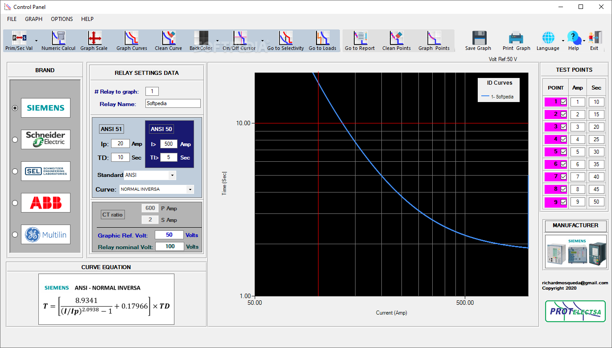Click the GE Multilin brand logo
Screen dimensions: 612x348
(45, 234)
